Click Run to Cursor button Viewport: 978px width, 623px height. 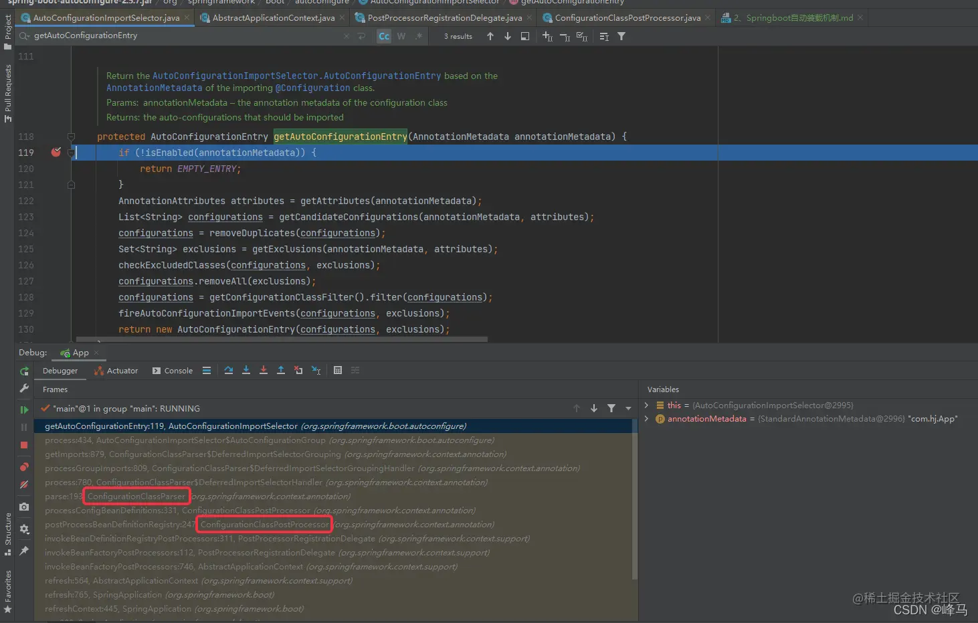(x=316, y=370)
